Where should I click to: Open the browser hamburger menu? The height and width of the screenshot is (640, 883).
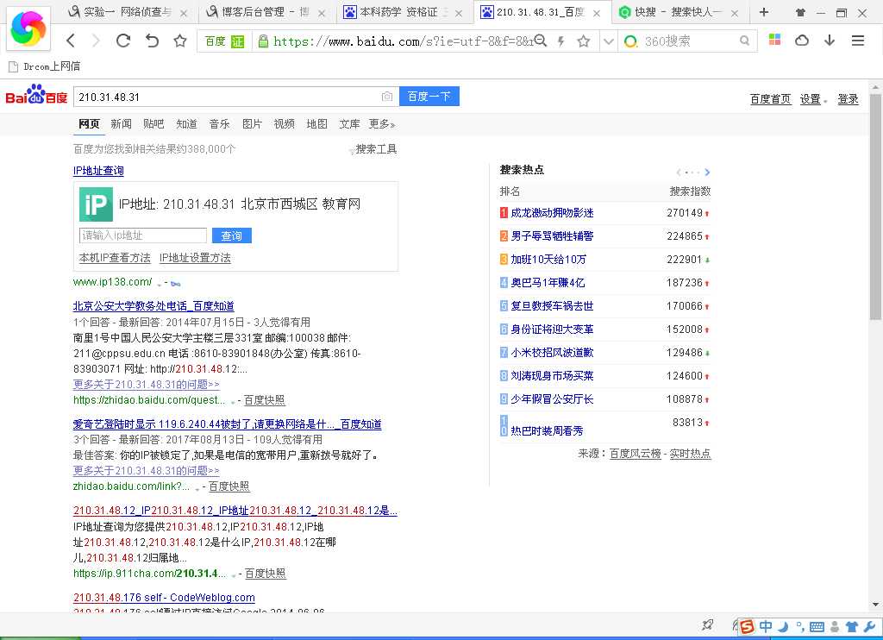(858, 40)
